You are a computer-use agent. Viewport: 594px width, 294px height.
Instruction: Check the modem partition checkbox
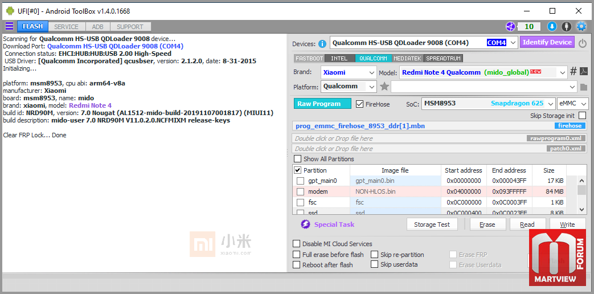pos(300,191)
